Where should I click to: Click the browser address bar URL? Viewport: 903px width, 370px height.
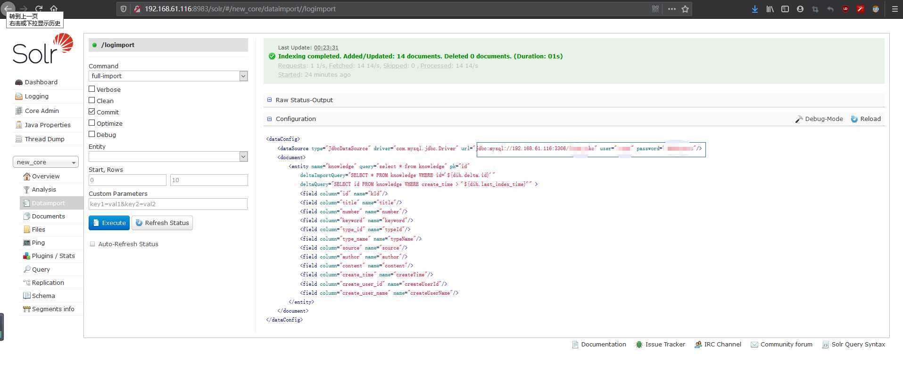pos(240,9)
